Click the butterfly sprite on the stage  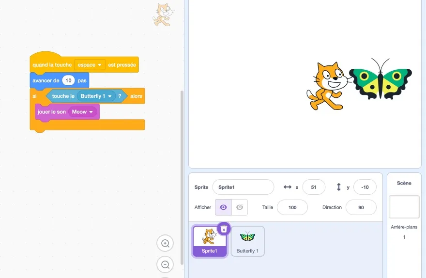click(380, 79)
